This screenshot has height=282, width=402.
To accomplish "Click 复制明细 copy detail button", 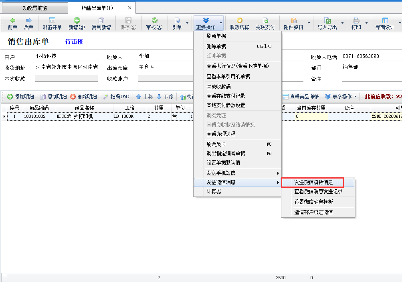I will click(x=54, y=97).
